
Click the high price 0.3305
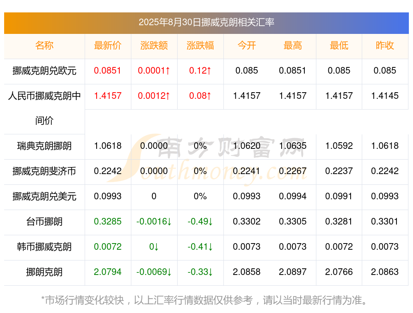[x=293, y=222]
